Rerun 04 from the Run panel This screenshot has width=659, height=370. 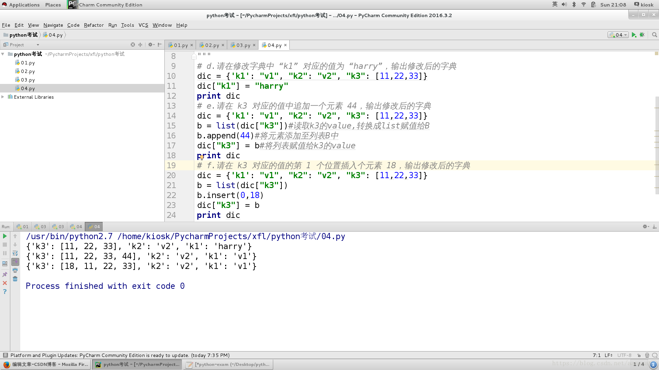(x=5, y=236)
